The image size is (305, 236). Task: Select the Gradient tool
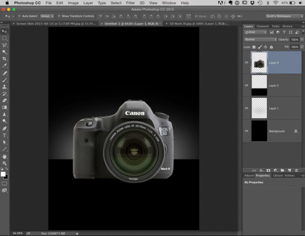(x=4, y=107)
